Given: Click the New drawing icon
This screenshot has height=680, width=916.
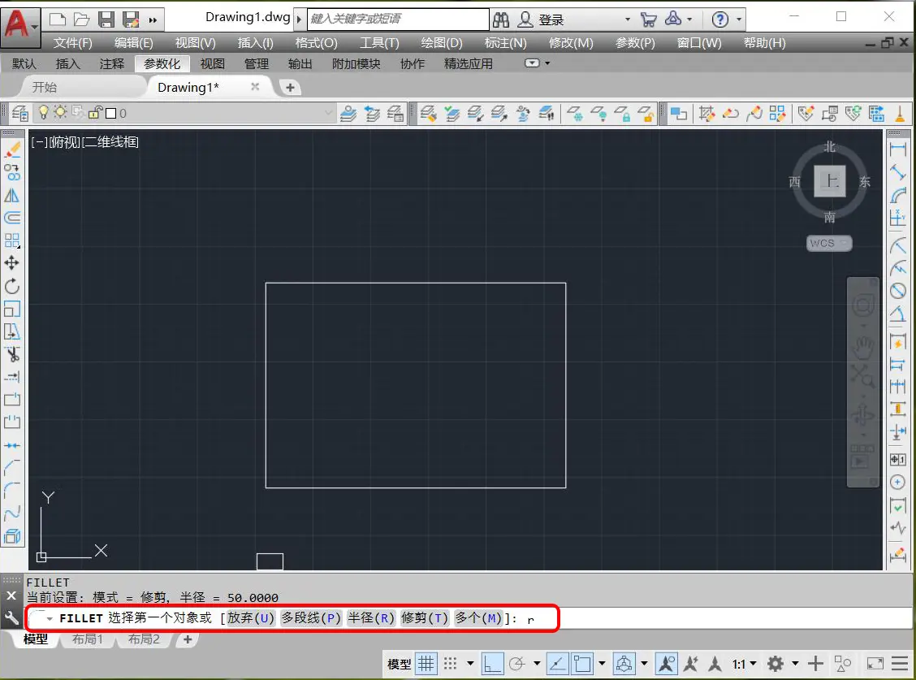Looking at the screenshot, I should [x=57, y=19].
